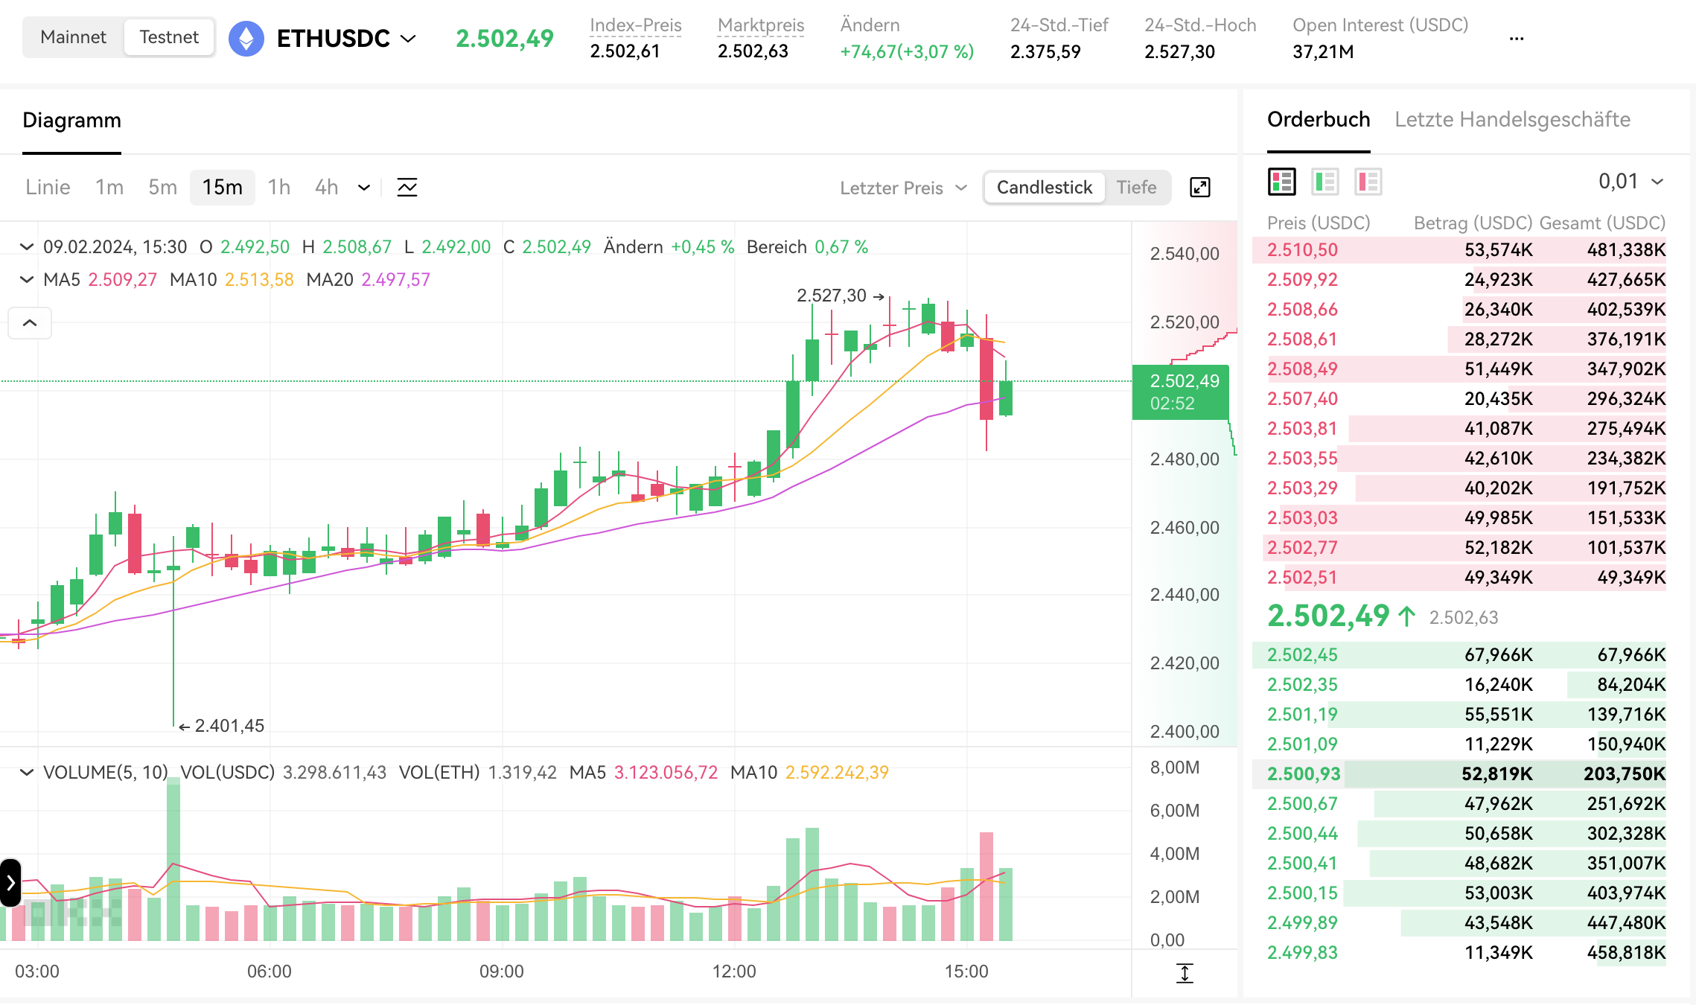
Task: Switch chart view to Tiefe
Action: 1136,188
